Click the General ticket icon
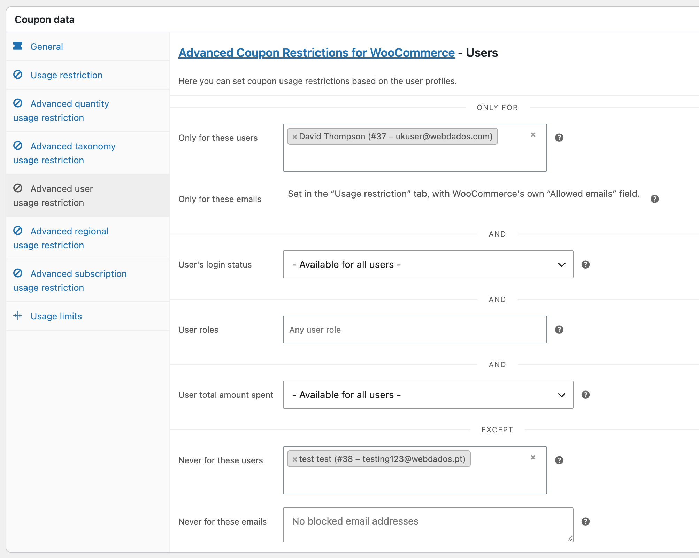Image resolution: width=699 pixels, height=558 pixels. click(x=18, y=46)
